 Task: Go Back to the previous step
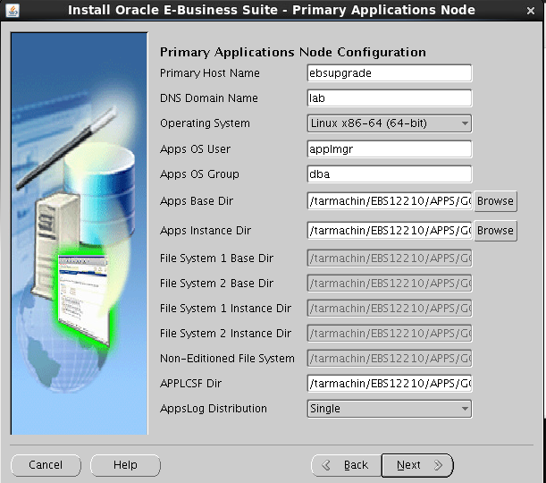click(x=346, y=465)
